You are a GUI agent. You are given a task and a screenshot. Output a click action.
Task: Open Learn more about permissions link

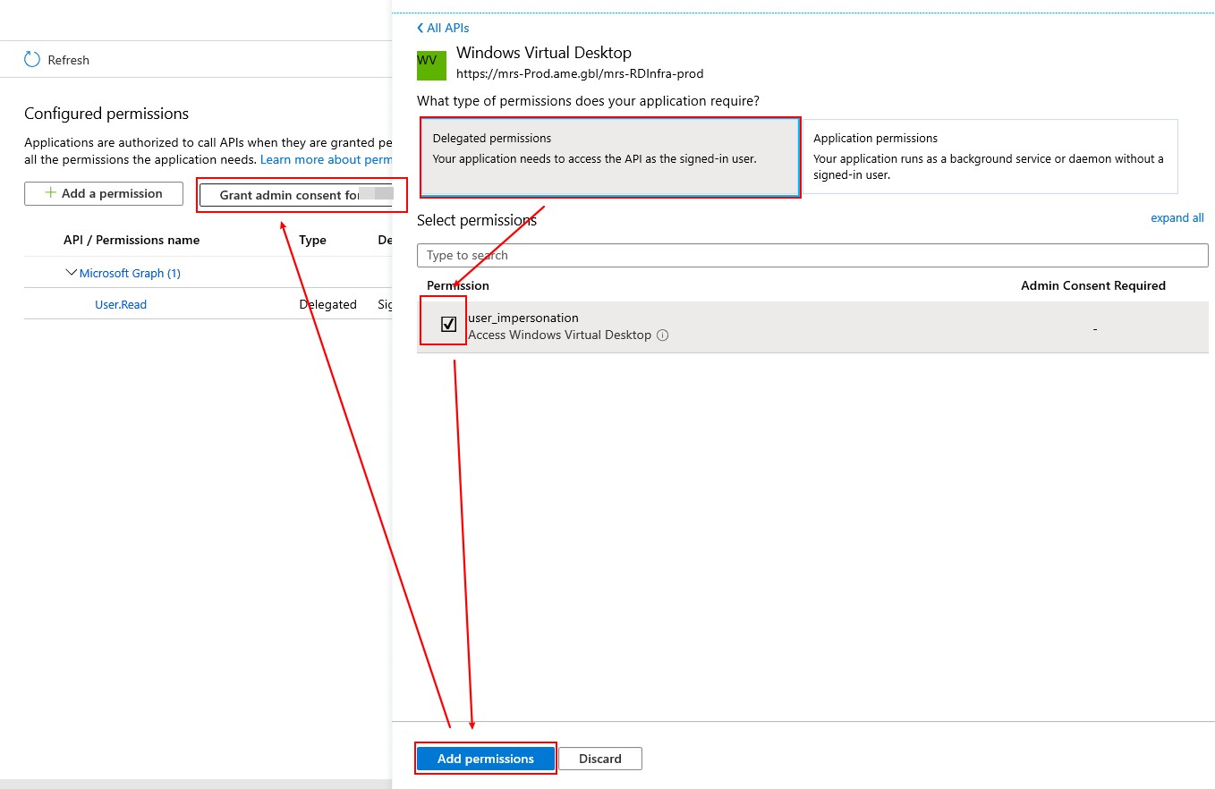click(326, 159)
